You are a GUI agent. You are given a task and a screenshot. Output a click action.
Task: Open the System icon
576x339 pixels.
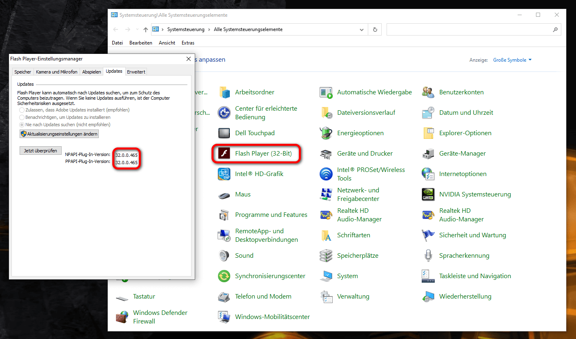[326, 276]
